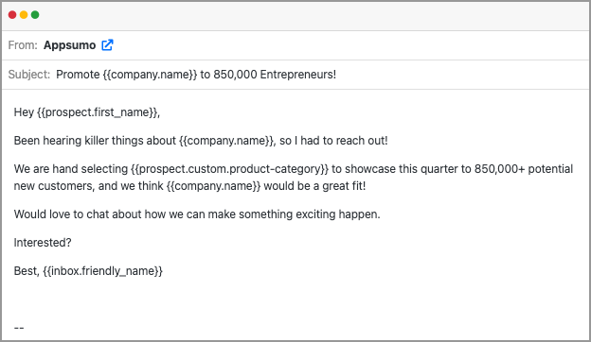The height and width of the screenshot is (342, 591).
Task: Click the {{prospect.custom.product-category}} variable
Action: 230,169
